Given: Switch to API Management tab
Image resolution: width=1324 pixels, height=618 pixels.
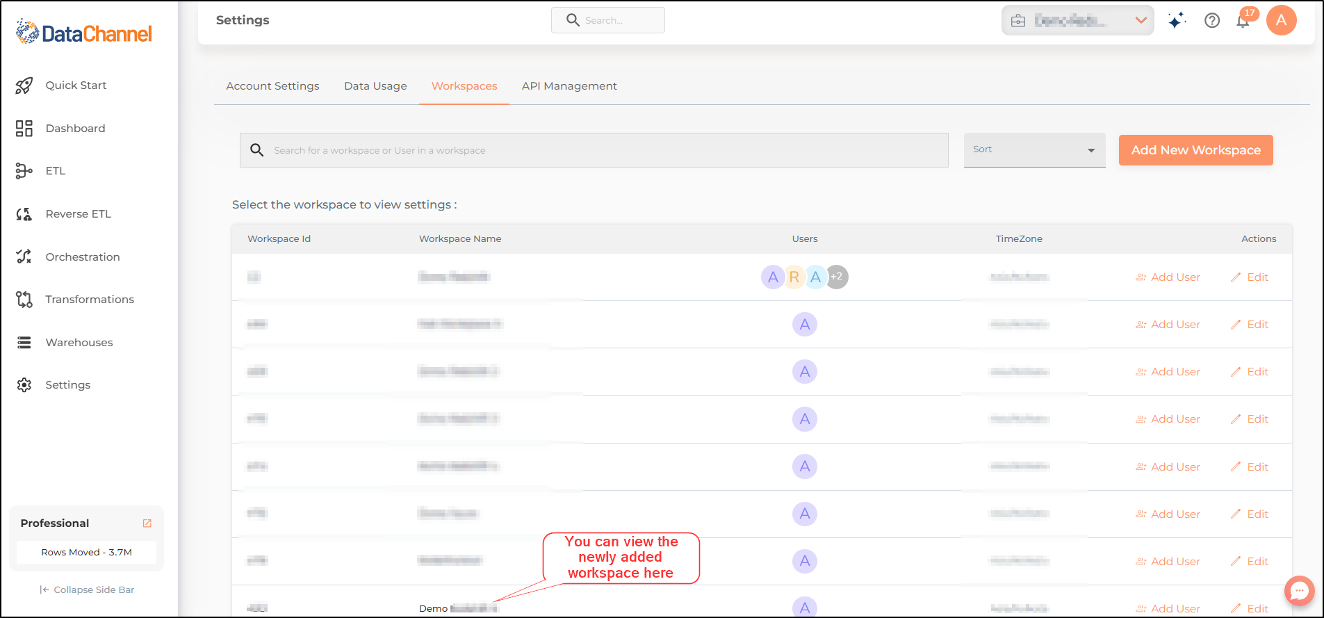Looking at the screenshot, I should pos(569,86).
